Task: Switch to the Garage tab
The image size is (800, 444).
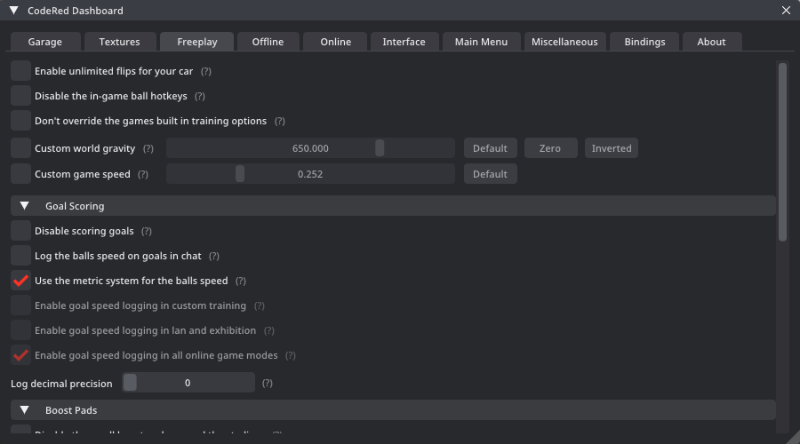Action: (45, 42)
